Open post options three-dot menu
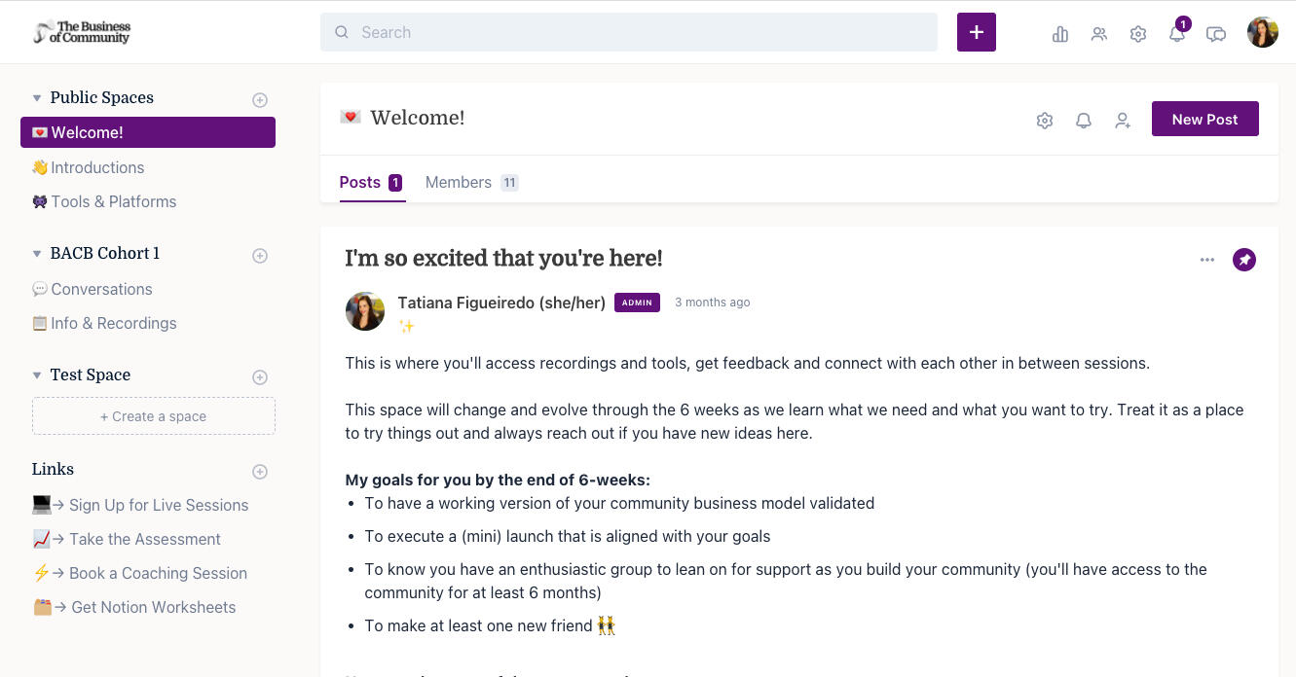This screenshot has width=1296, height=677. pos(1207,260)
